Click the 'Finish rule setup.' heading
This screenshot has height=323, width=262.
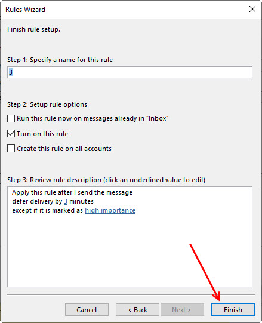[34, 29]
